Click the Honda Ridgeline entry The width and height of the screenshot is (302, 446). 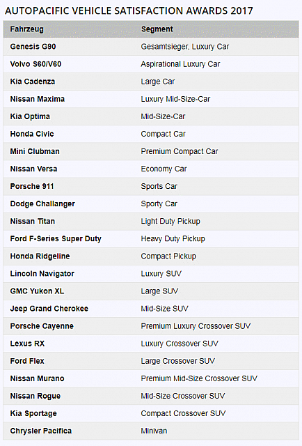click(40, 256)
